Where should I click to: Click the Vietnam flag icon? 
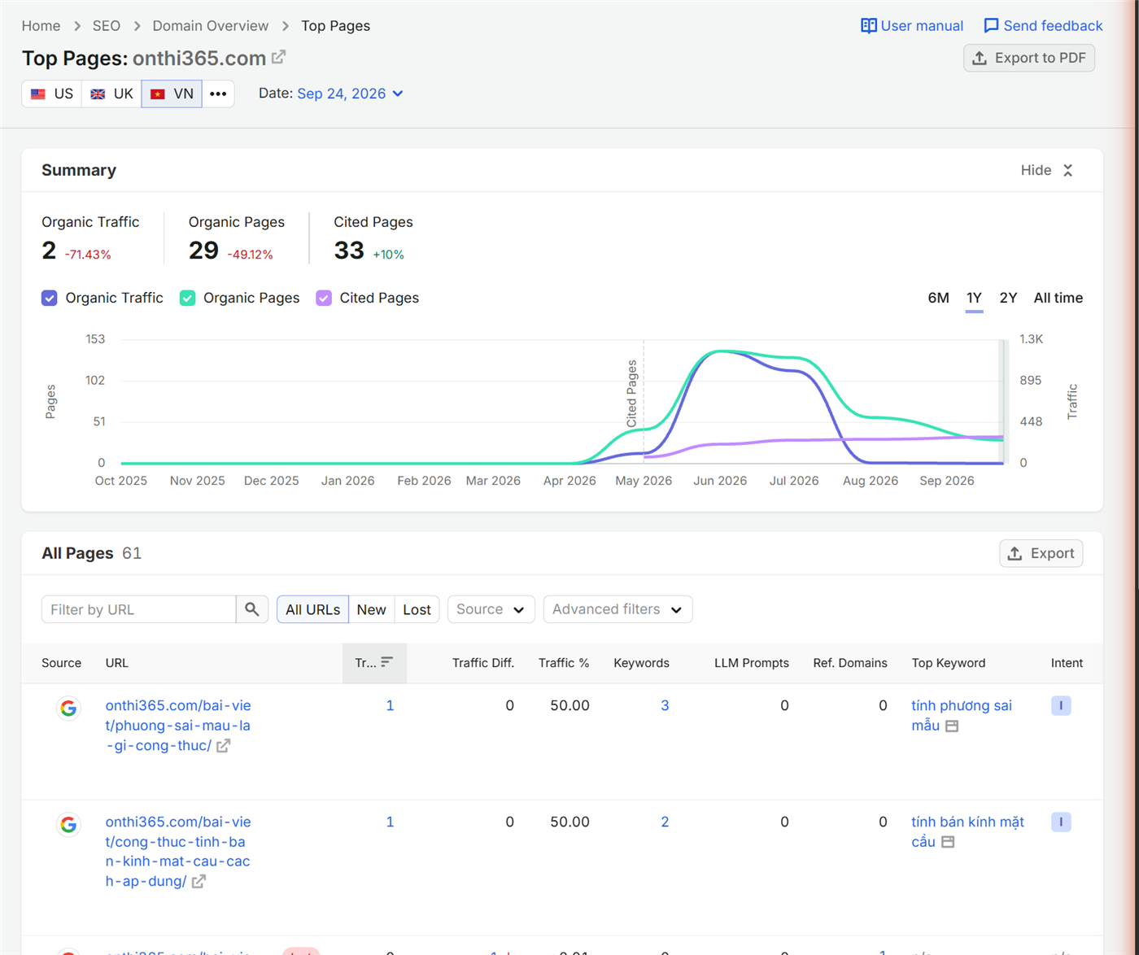(x=158, y=94)
